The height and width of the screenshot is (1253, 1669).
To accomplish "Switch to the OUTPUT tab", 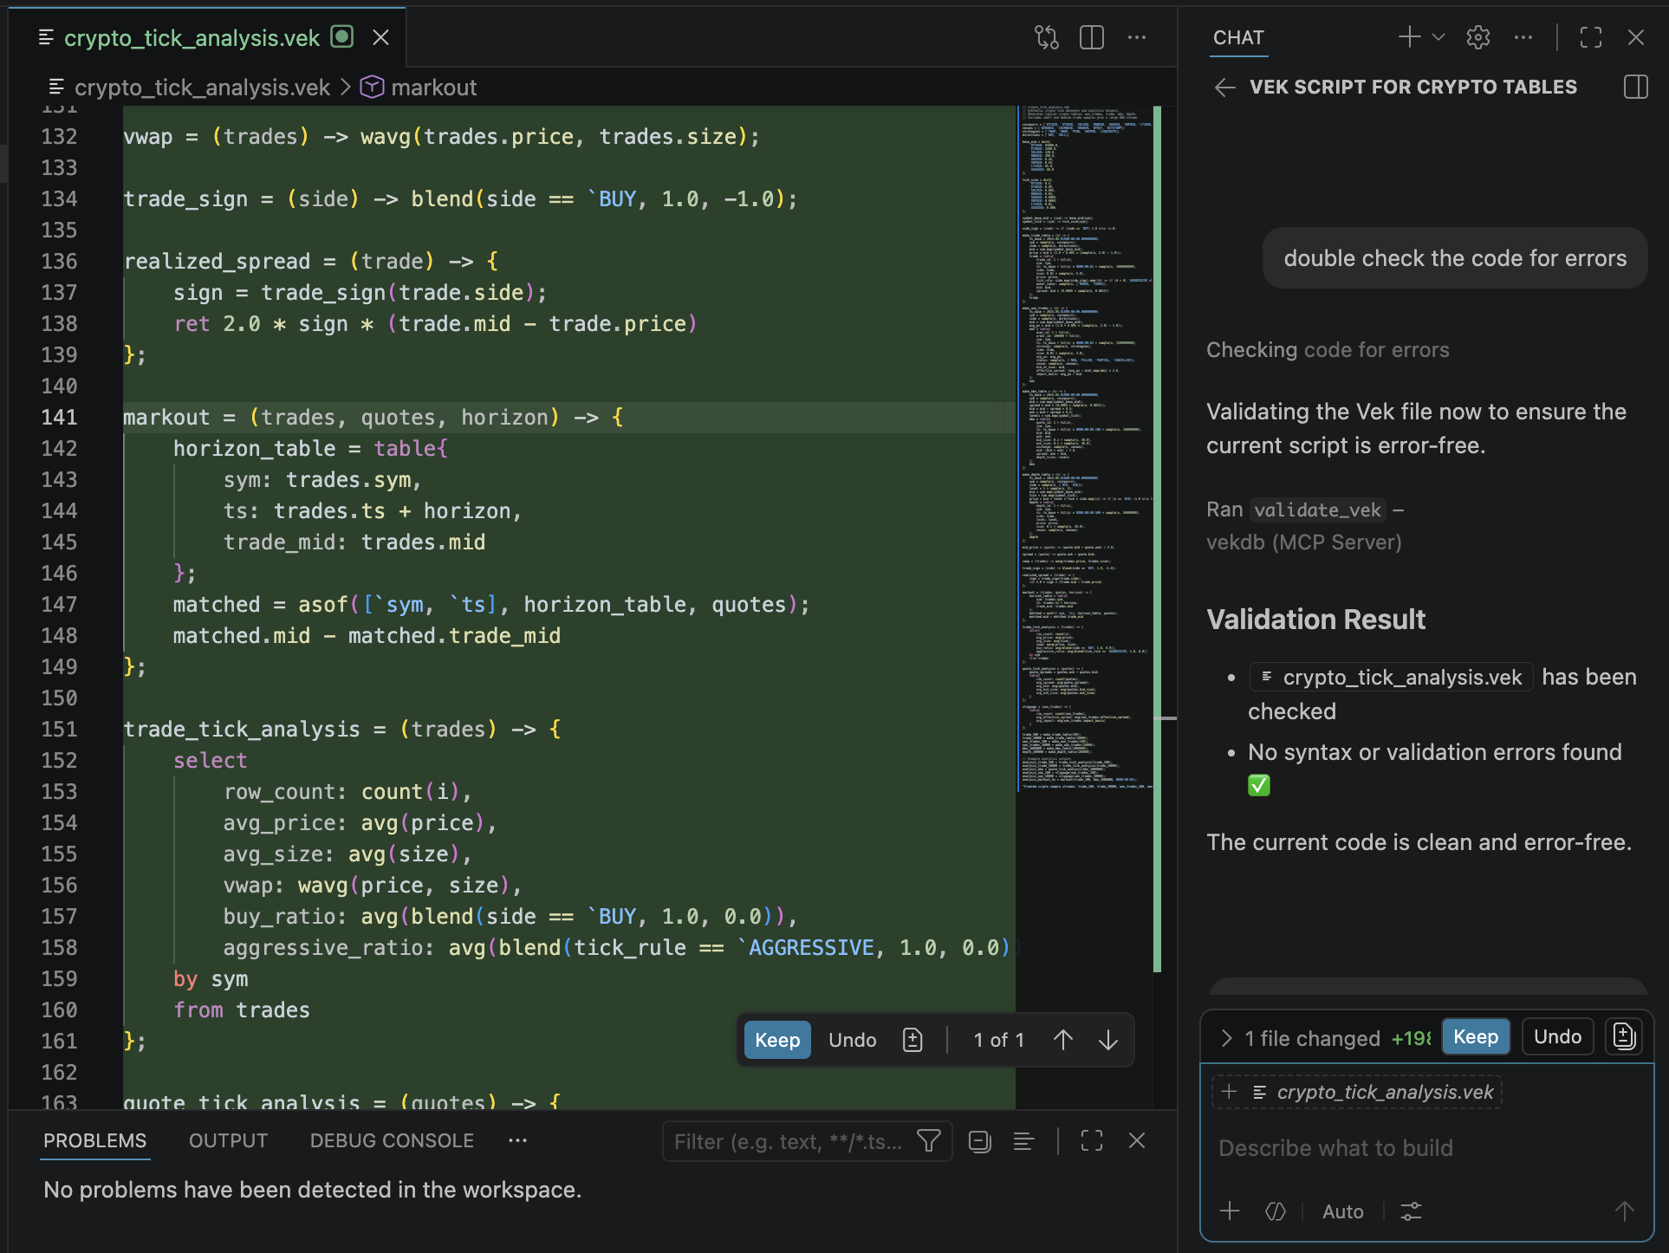I will pyautogui.click(x=228, y=1140).
